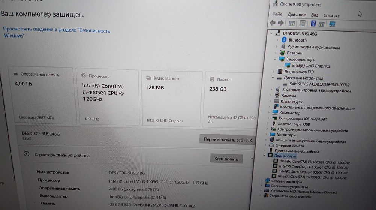Click the 238 GB SSD SAMSUNG specification value
The height and width of the screenshot is (210, 376).
(152, 205)
